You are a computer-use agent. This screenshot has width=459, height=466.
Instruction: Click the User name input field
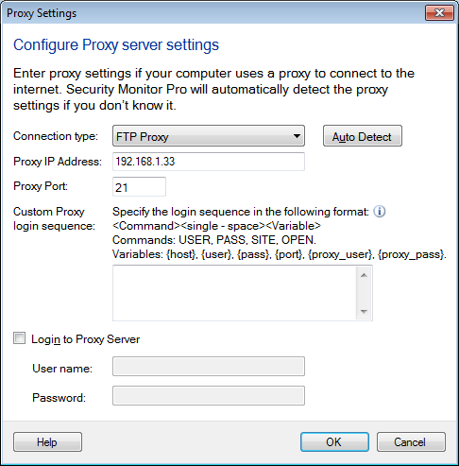tap(209, 366)
